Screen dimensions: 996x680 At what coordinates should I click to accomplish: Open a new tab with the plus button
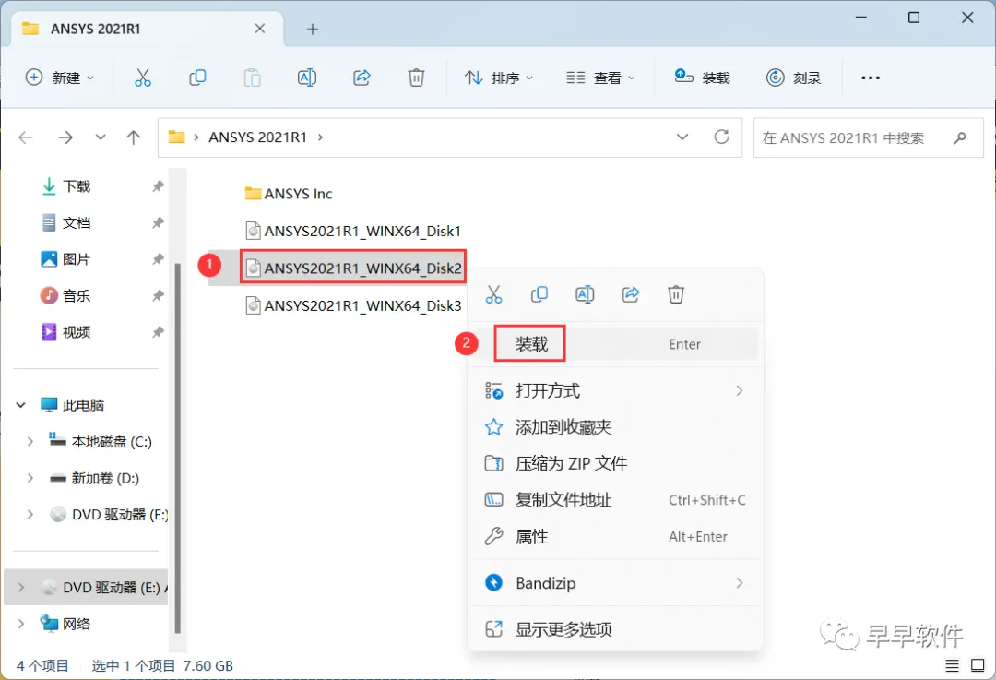(312, 30)
